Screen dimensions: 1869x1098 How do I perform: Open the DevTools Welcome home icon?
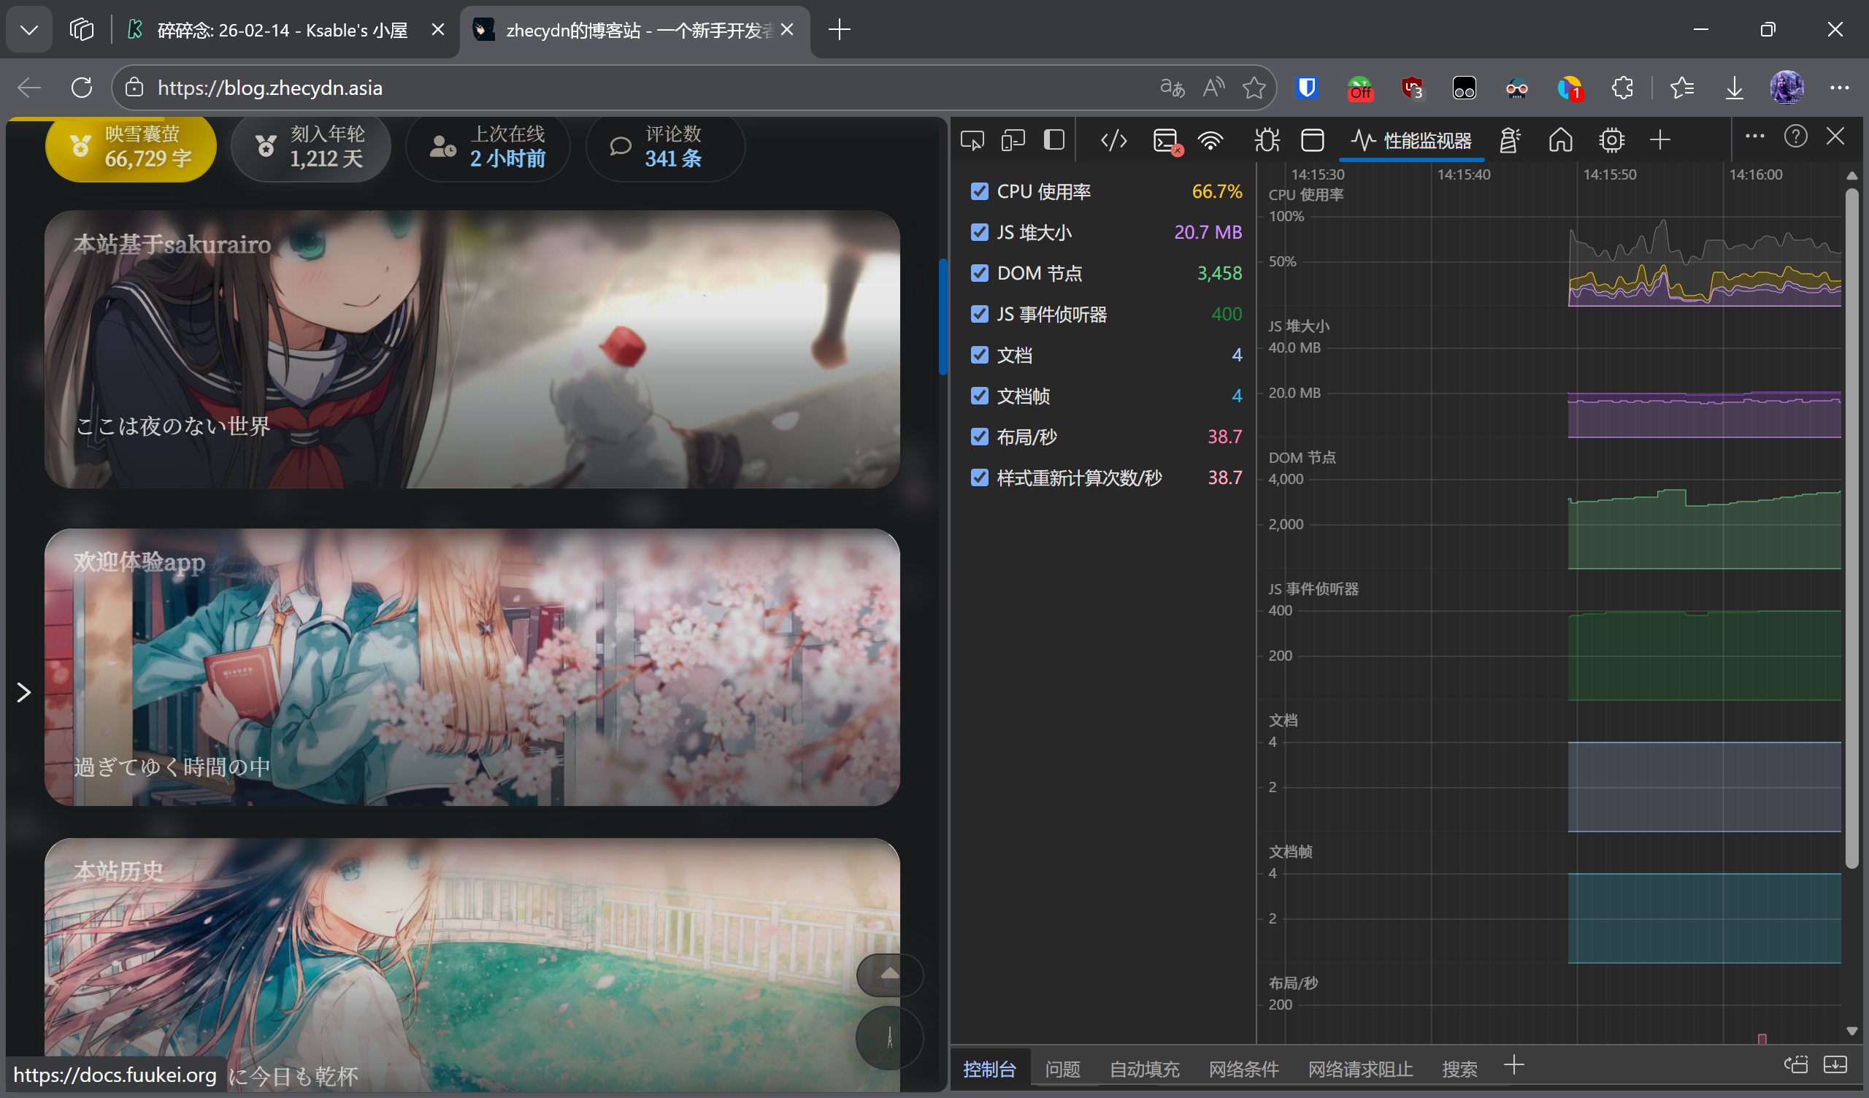pyautogui.click(x=1559, y=140)
